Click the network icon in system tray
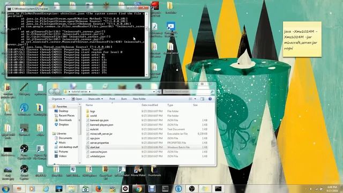This screenshot has width=343, height=193. 316,189
